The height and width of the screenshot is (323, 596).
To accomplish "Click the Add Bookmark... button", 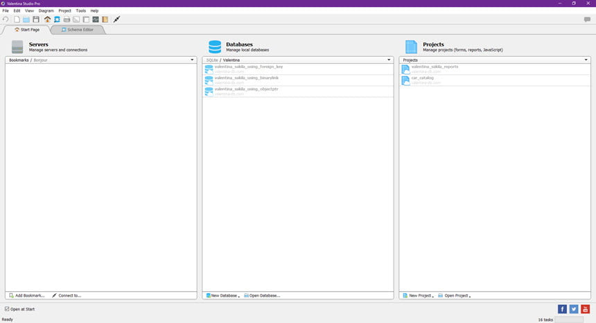I will click(26, 295).
